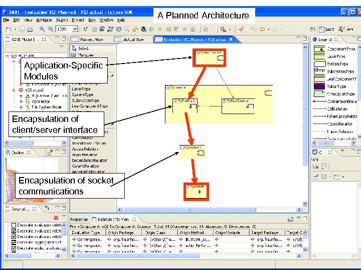Image resolution: width=361 pixels, height=270 pixels.
Task: Sort by Origin Package column header
Action: click(x=124, y=232)
